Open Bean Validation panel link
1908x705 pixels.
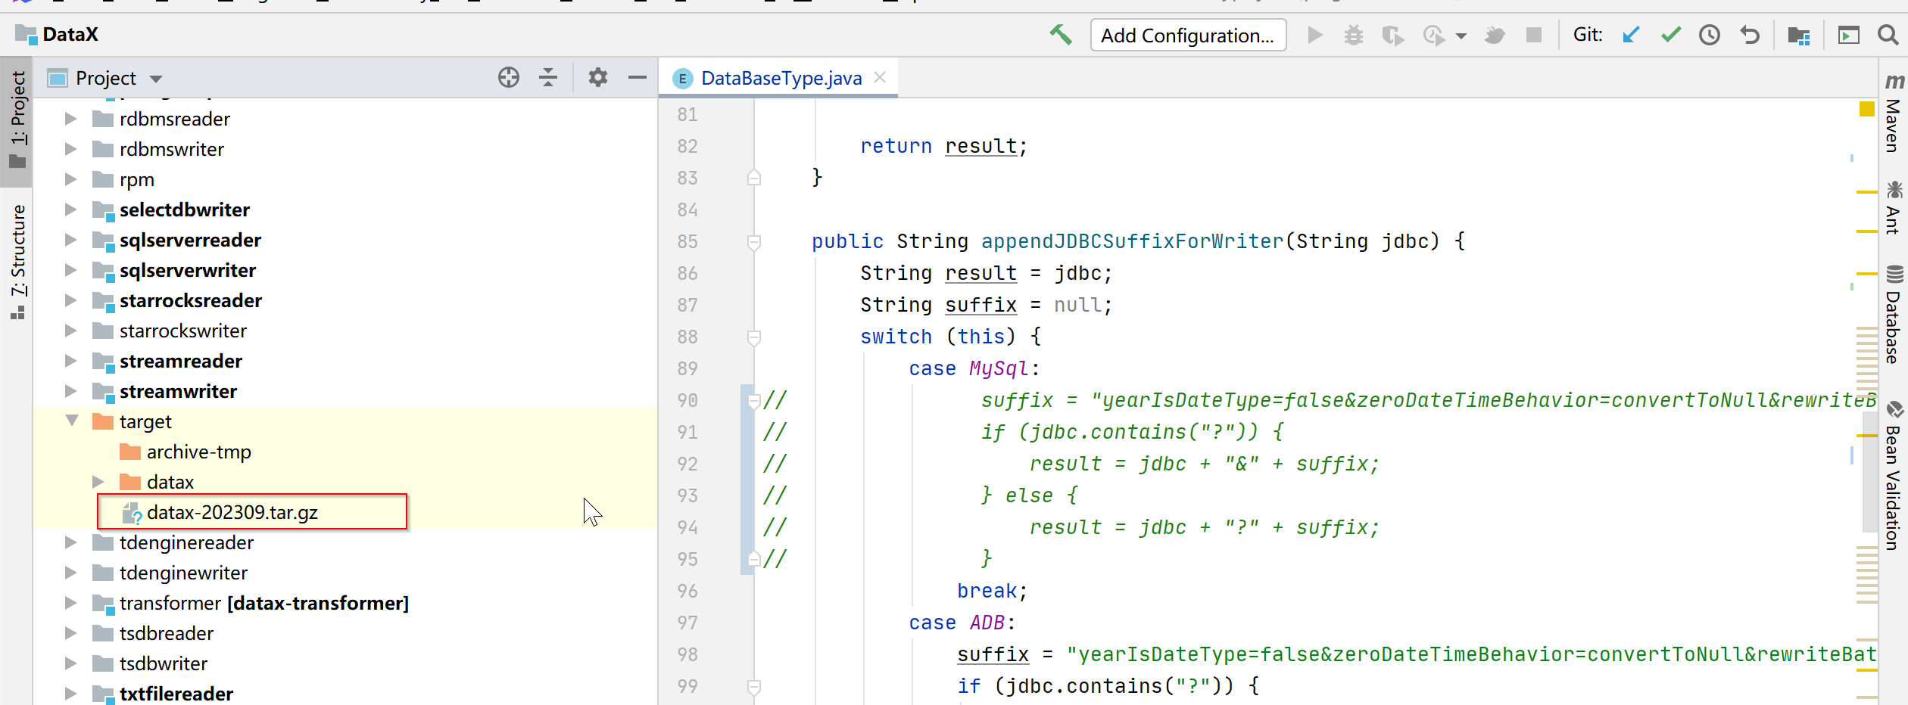[1895, 484]
